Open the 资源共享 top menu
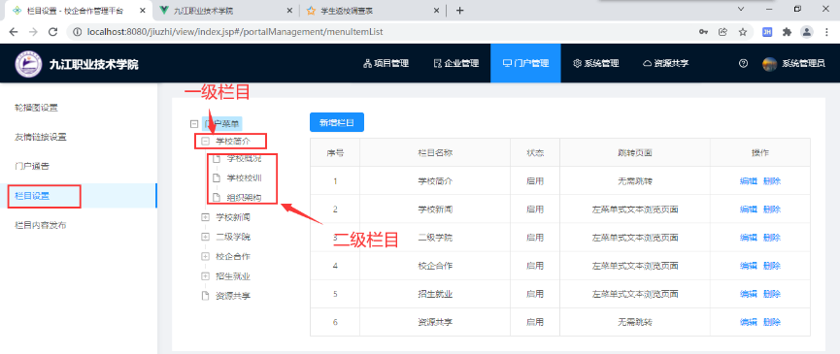Image resolution: width=840 pixels, height=354 pixels. [x=665, y=63]
